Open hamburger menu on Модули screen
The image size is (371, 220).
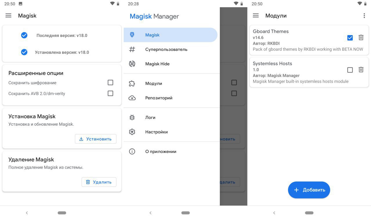[256, 16]
